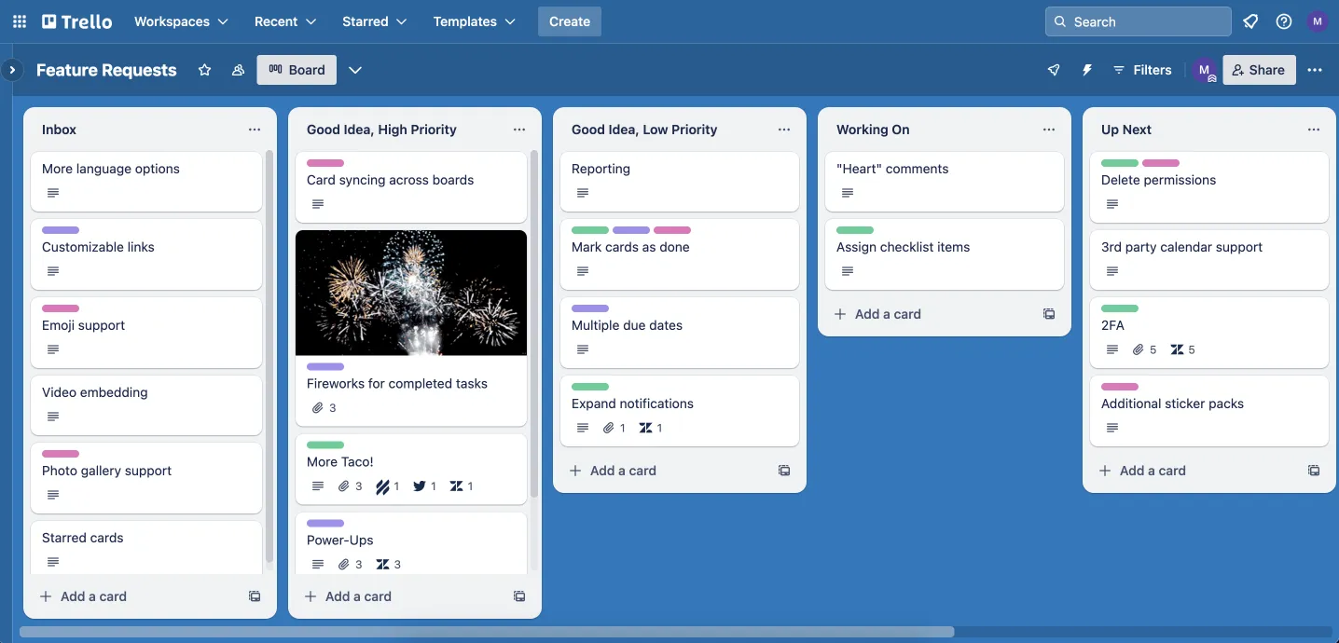The image size is (1339, 643).
Task: Open the Templates dropdown
Action: (474, 21)
